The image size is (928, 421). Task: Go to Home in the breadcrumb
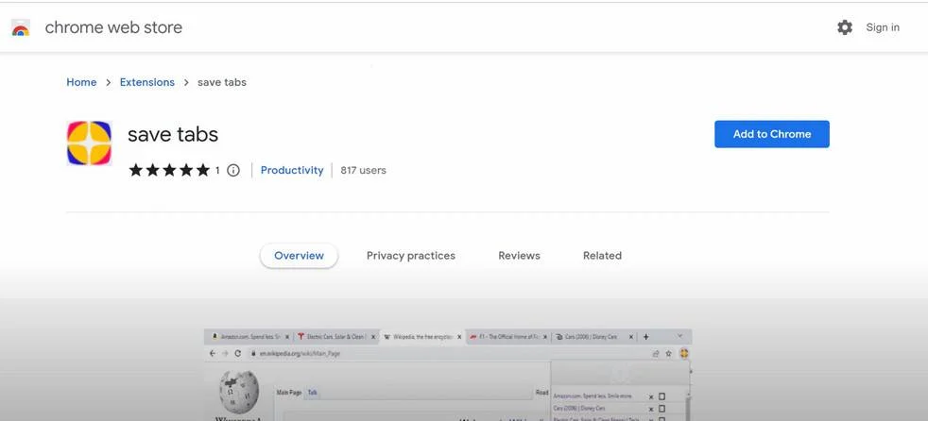(81, 82)
